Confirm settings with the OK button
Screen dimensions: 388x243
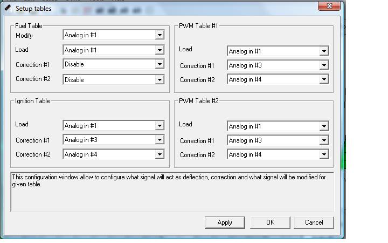(x=270, y=222)
